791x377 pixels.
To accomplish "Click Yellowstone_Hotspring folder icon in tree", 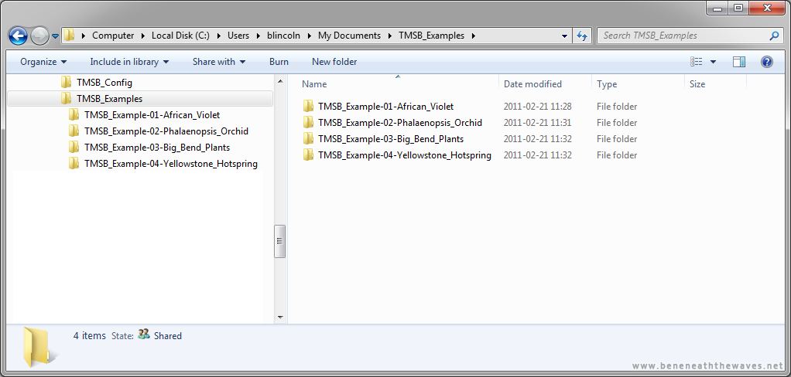I will (74, 163).
